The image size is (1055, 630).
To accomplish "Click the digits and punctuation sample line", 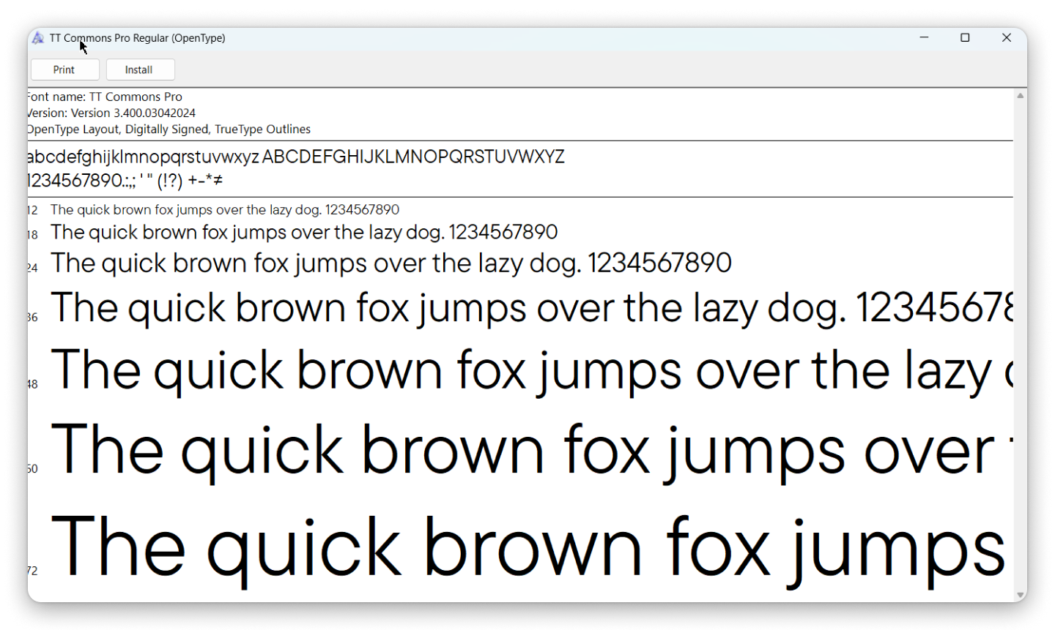I will pyautogui.click(x=125, y=181).
